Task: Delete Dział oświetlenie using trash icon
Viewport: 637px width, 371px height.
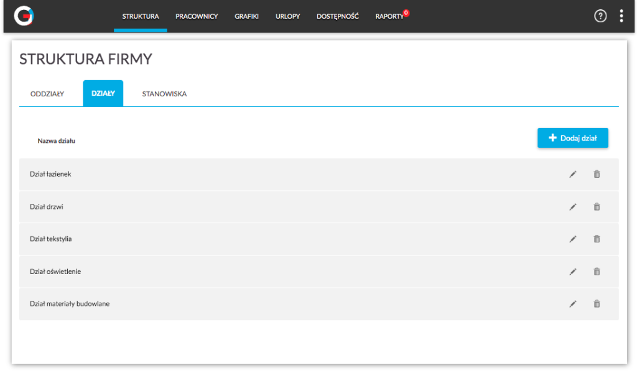Action: [597, 272]
